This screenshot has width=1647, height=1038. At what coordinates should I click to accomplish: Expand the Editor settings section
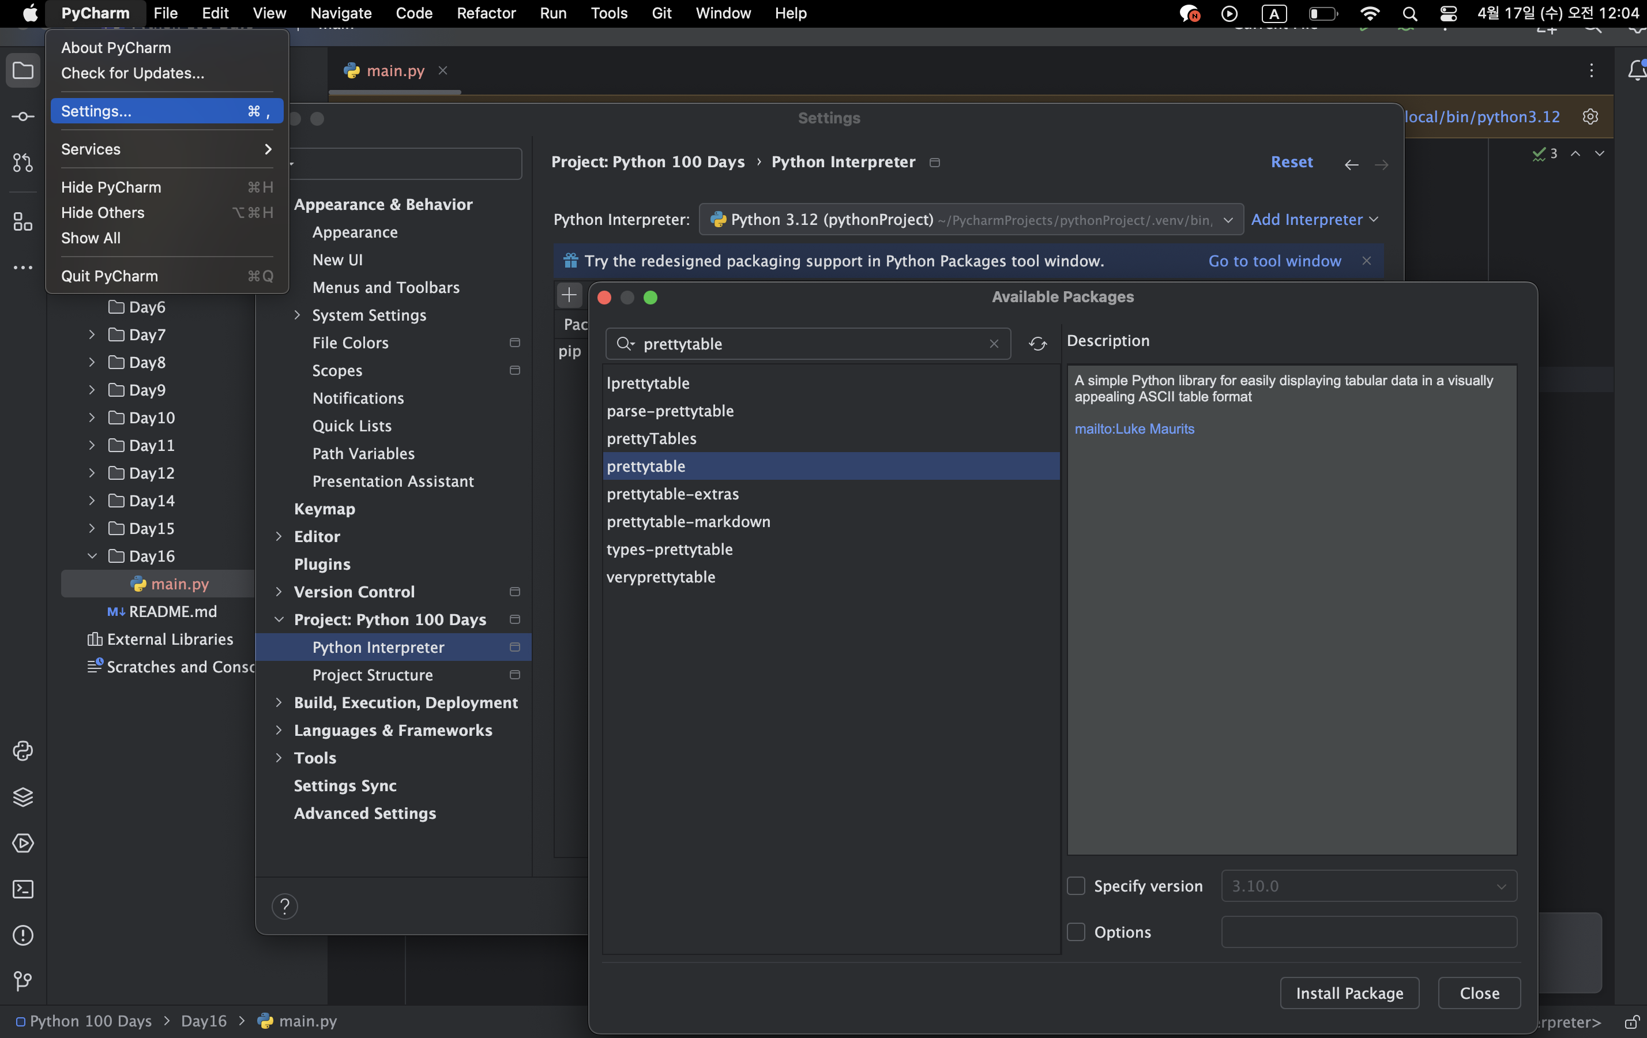279,537
